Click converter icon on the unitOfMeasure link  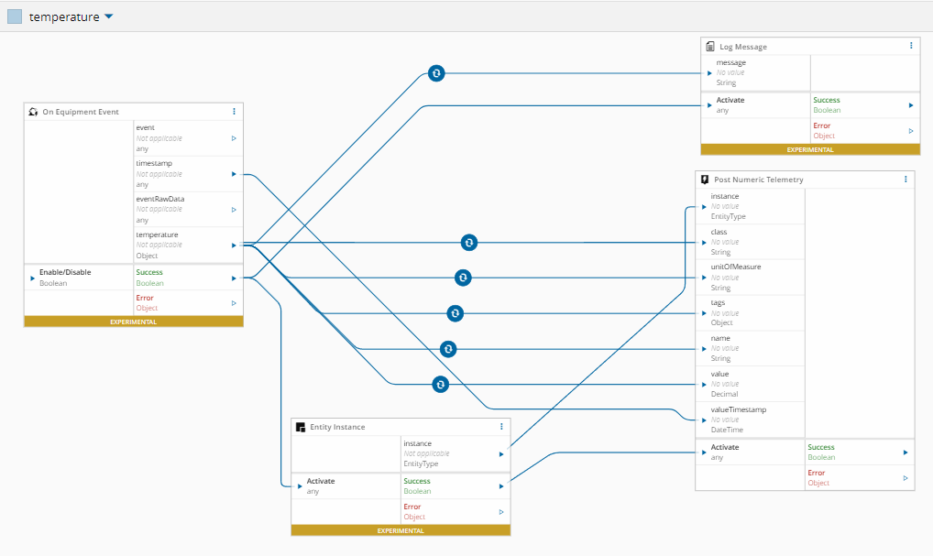463,277
